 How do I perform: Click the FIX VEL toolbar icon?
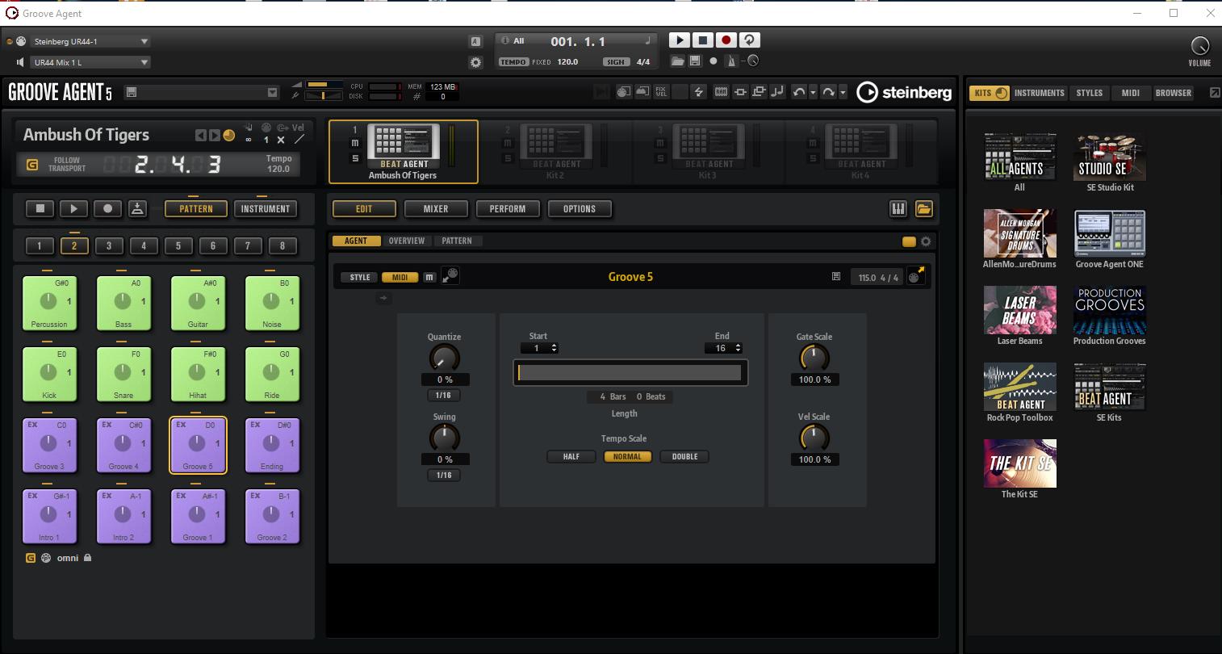coord(661,92)
